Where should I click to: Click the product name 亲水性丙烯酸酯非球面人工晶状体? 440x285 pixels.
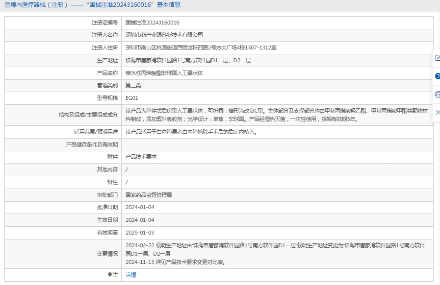point(164,73)
